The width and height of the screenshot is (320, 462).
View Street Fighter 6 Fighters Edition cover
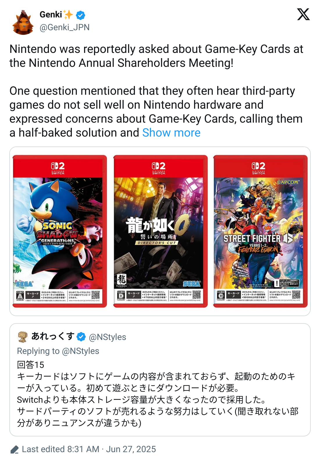coord(260,231)
